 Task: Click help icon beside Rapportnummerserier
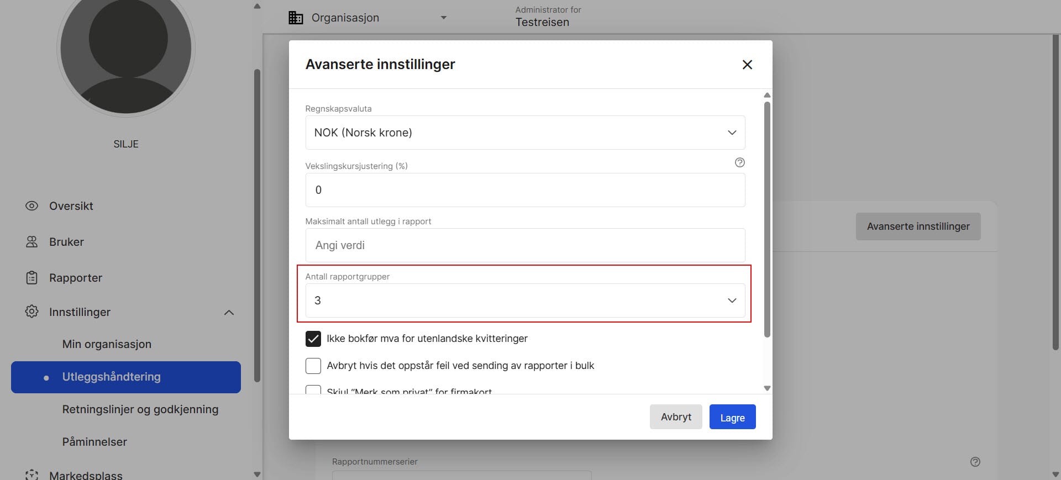tap(975, 462)
